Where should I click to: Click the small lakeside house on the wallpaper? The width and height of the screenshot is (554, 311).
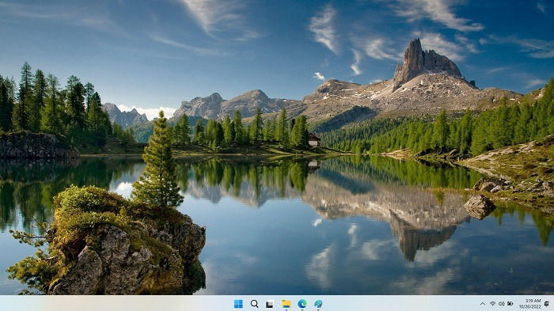[x=313, y=140]
